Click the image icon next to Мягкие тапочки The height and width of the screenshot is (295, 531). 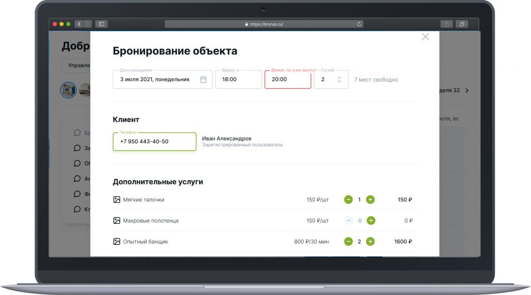117,200
